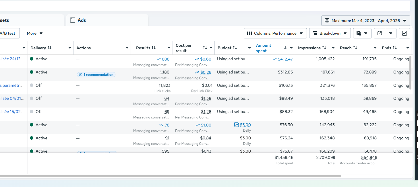Viewport: 418px width, 187px height.
Task: Expand the export options dropdown arrow
Action: (390, 33)
